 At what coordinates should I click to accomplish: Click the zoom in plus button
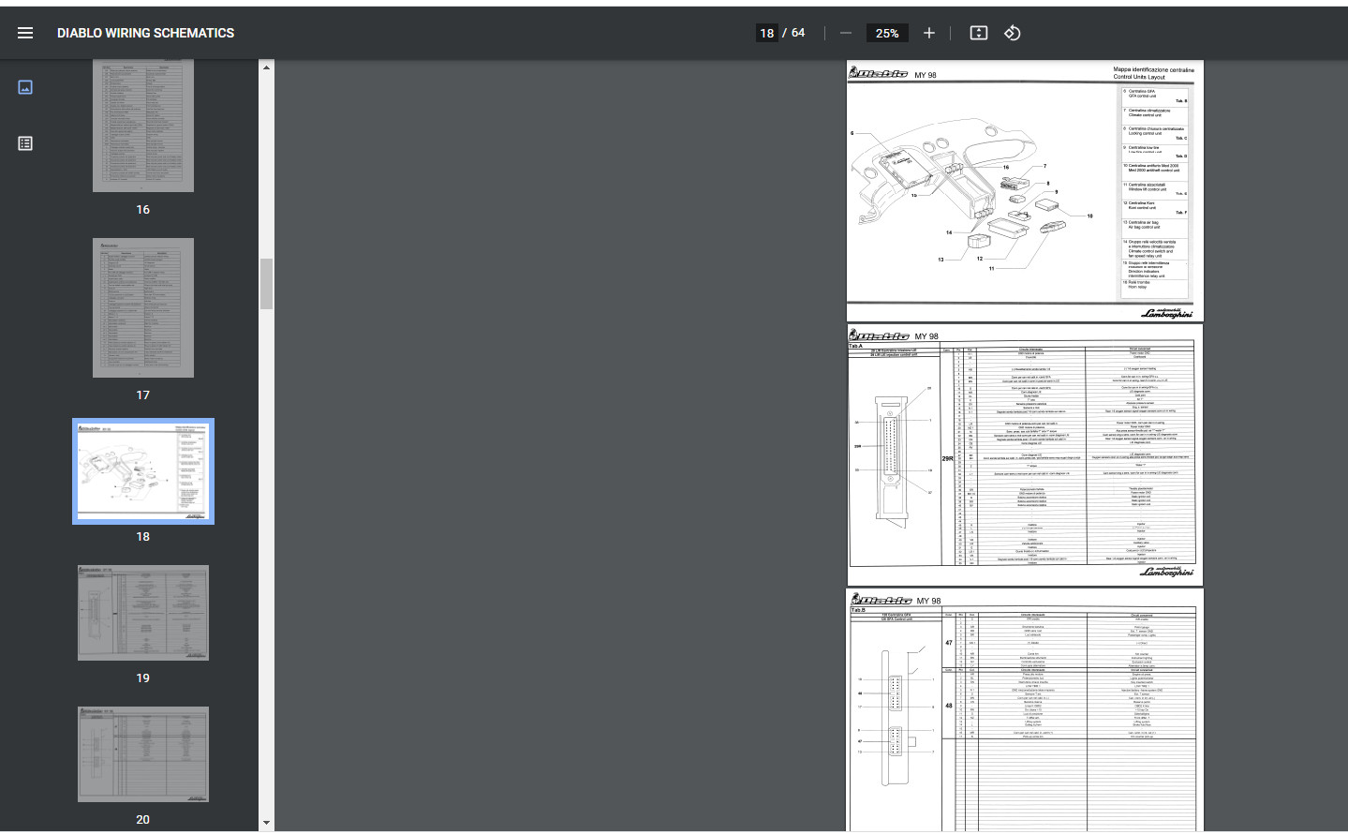tap(929, 33)
